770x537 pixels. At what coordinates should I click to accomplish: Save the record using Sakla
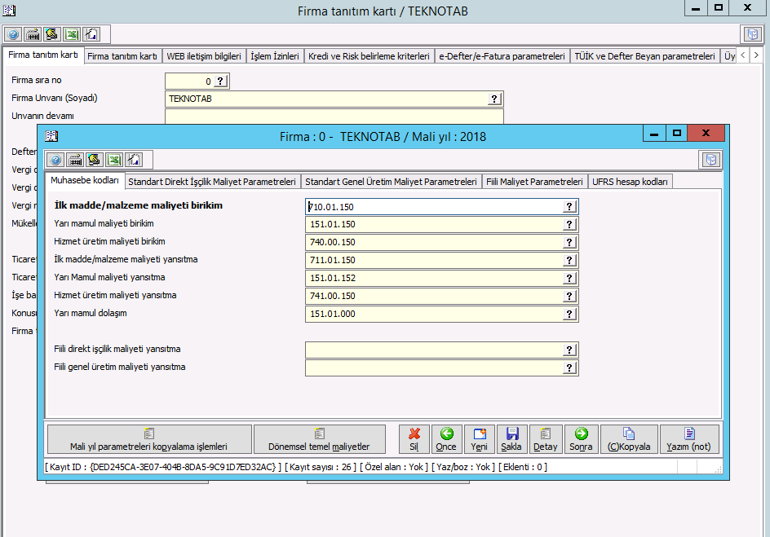click(x=511, y=439)
